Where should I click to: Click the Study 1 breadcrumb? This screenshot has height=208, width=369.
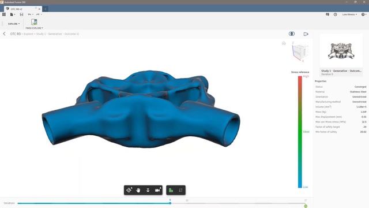(41, 34)
